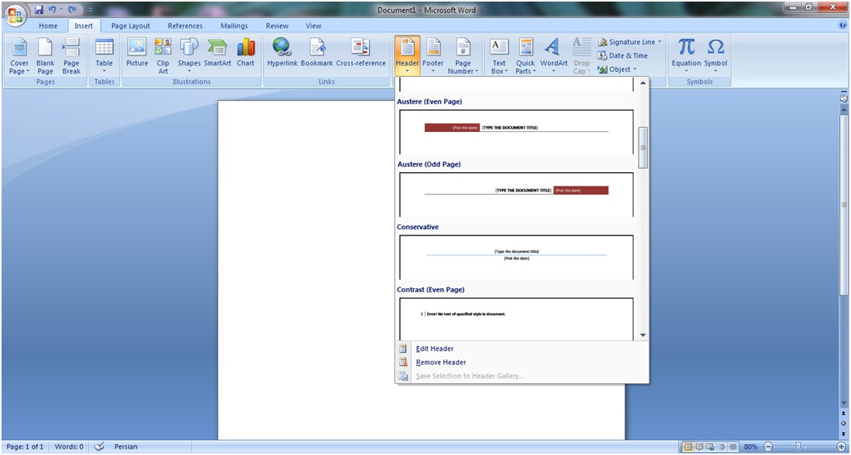Viewport: 851px width, 455px height.
Task: Select the Contrast (Even Page) header thumbnail
Action: pyautogui.click(x=516, y=319)
